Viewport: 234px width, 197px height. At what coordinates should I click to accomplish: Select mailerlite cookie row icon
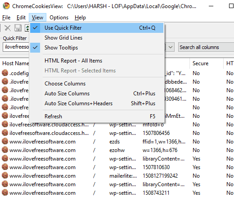[5, 175]
